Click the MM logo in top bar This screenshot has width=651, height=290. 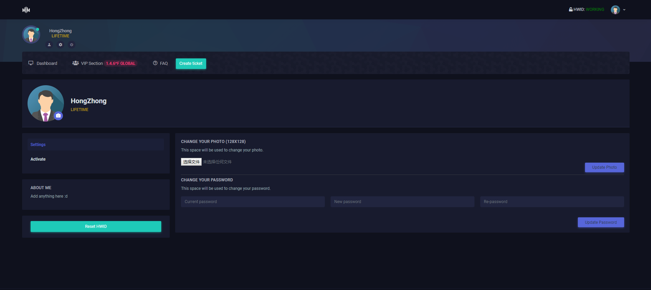point(26,10)
